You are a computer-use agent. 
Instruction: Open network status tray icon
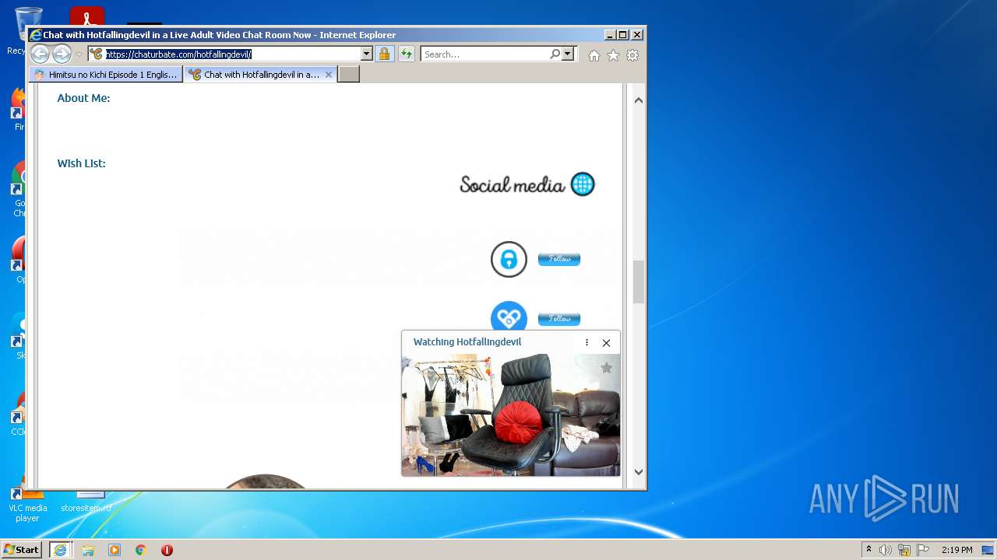pyautogui.click(x=904, y=550)
